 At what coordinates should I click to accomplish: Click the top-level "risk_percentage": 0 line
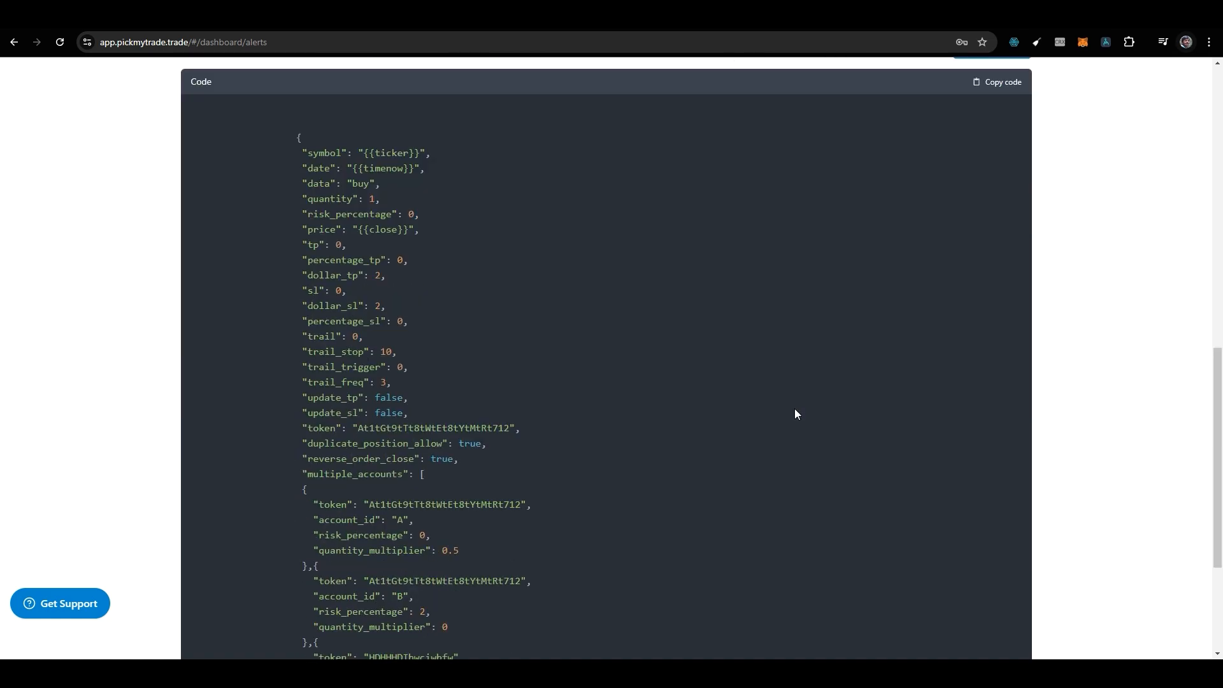(361, 215)
